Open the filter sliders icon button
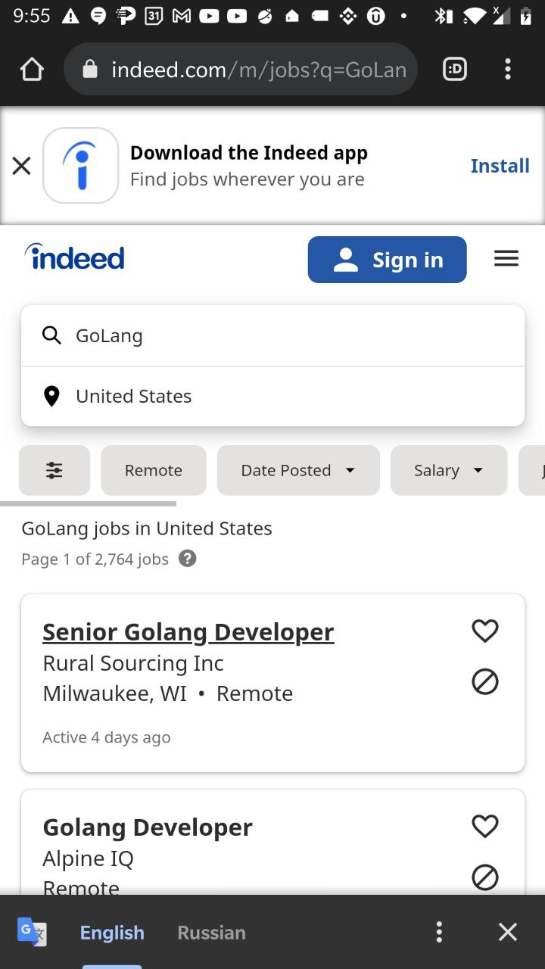 54,470
